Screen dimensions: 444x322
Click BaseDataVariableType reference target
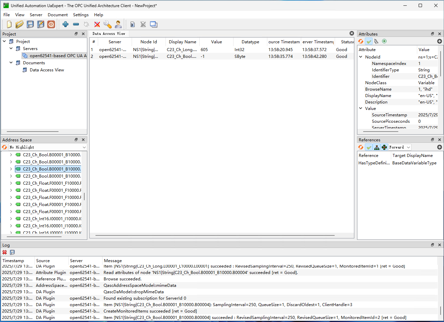point(414,163)
